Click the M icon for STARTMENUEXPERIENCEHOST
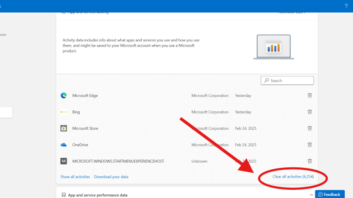Image resolution: width=353 pixels, height=198 pixels. [x=64, y=161]
